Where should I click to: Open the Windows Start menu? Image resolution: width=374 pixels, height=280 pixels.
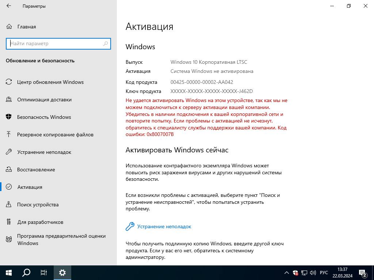point(9,273)
